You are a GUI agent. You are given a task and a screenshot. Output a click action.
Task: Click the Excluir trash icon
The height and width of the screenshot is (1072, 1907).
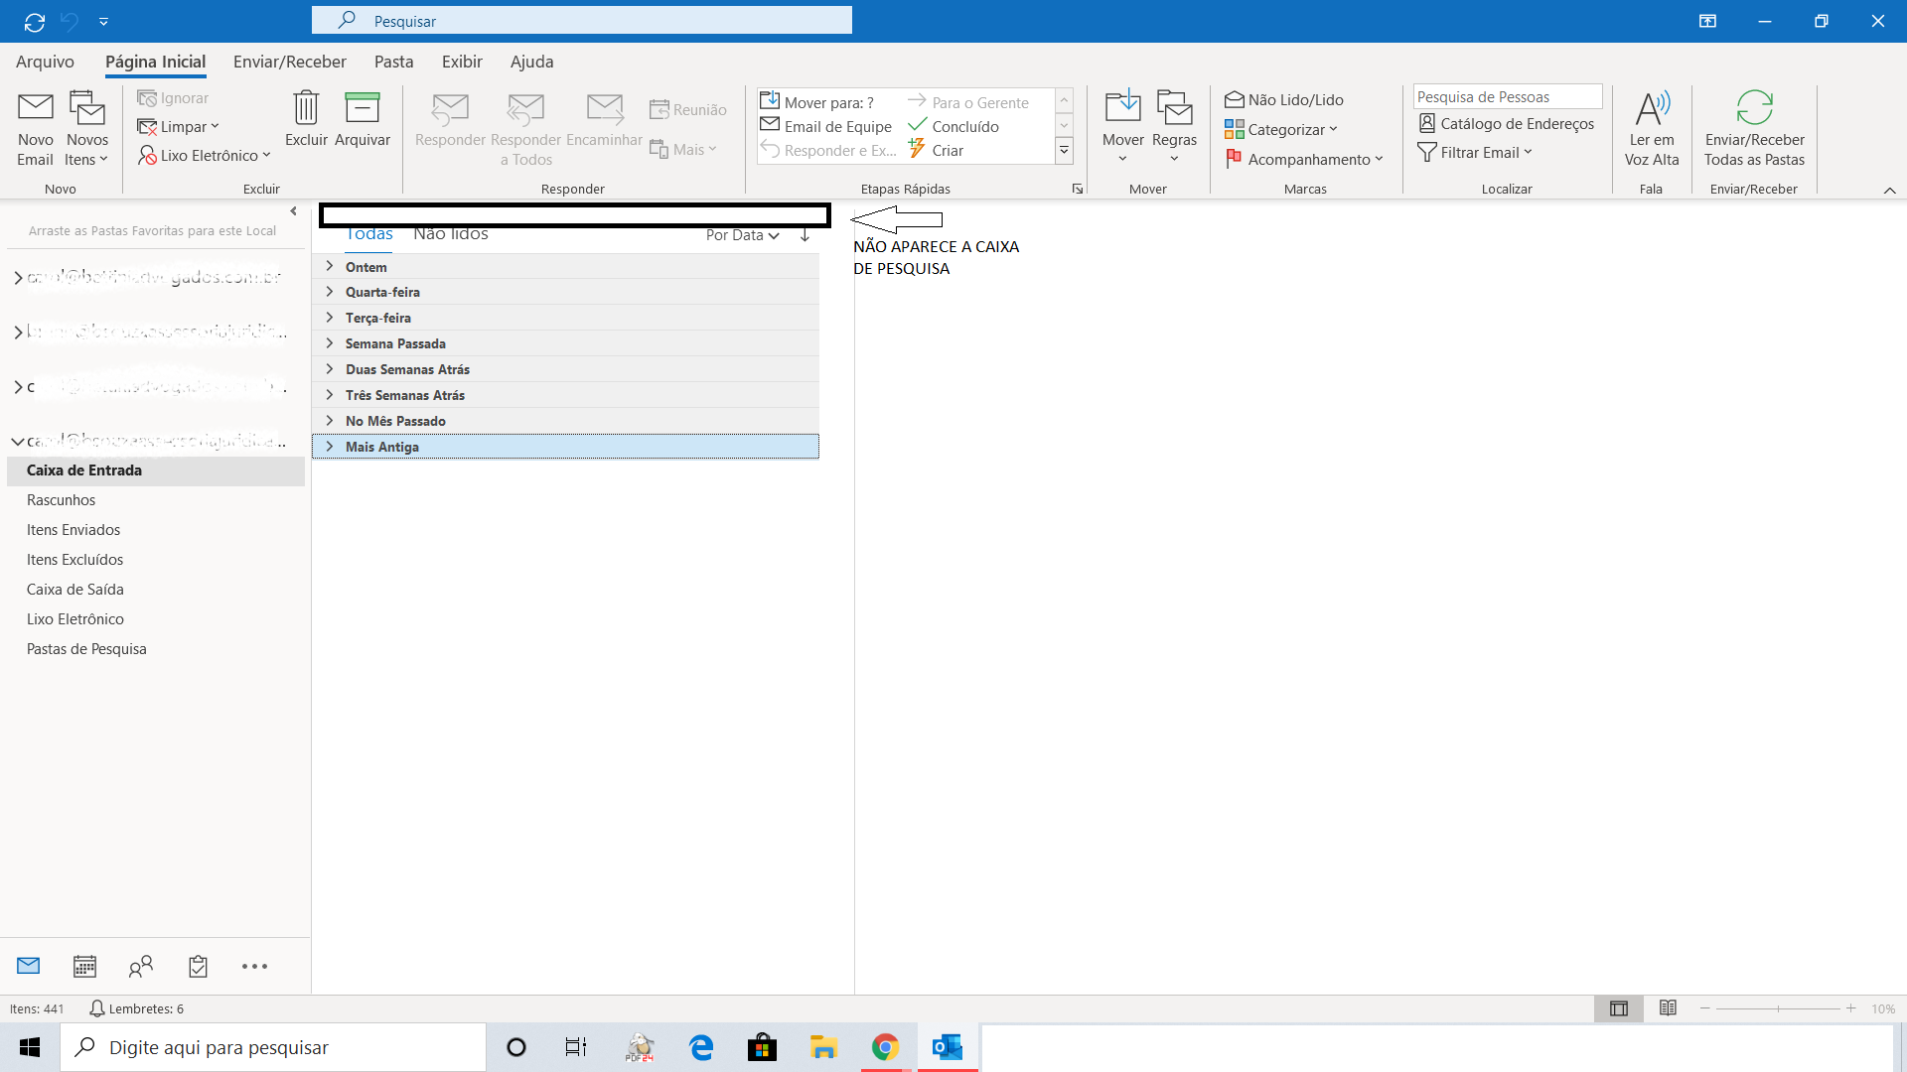pos(306,108)
